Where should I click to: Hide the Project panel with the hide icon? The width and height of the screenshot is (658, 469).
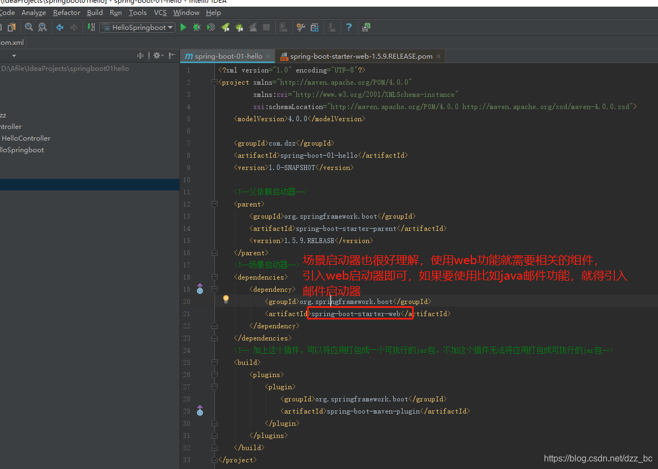coord(172,55)
